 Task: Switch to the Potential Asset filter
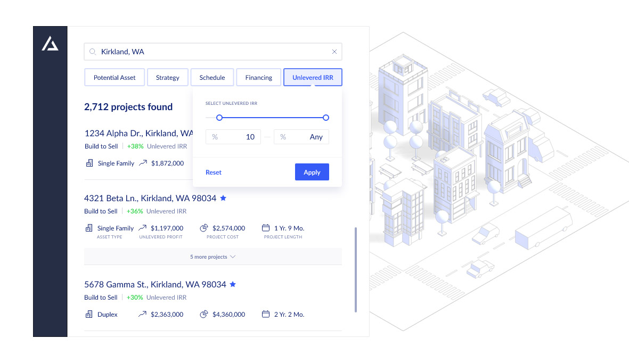point(114,77)
